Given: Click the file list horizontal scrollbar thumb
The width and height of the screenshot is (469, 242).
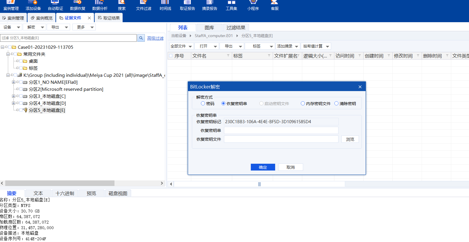Looking at the screenshot, I should click(x=259, y=184).
